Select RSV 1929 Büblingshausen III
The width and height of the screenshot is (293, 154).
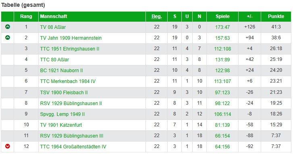click(x=72, y=136)
